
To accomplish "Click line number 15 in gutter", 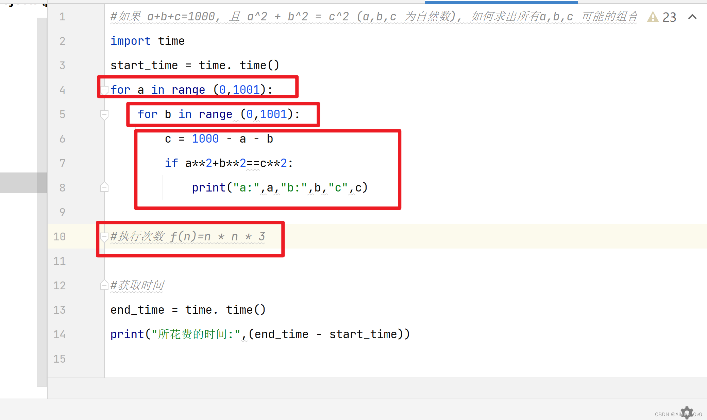I will click(60, 359).
